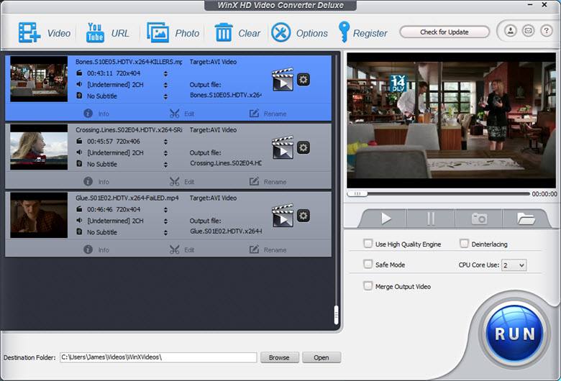The image size is (561, 381).
Task: Select the Bones video thumbnail
Action: click(39, 78)
